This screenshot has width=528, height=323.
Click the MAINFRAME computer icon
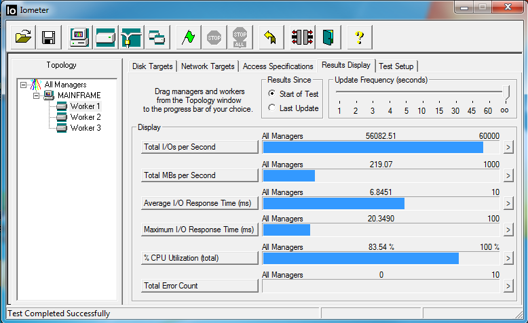[49, 95]
